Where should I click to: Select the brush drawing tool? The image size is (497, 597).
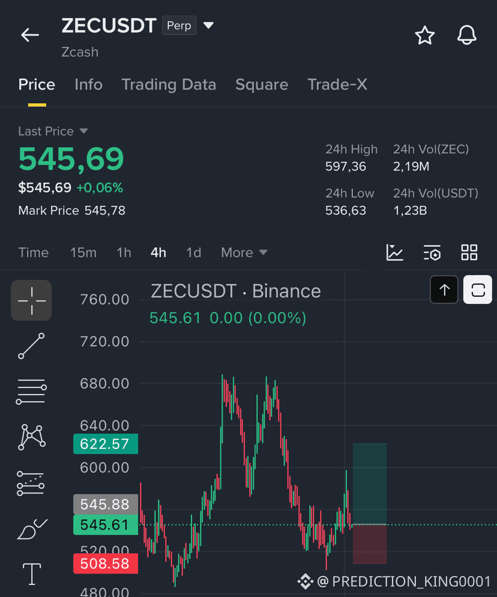click(x=32, y=529)
